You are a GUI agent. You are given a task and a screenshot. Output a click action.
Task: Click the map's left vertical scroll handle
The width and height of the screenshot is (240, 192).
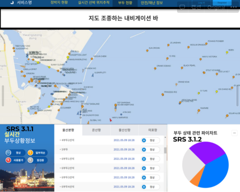(x=3, y=96)
